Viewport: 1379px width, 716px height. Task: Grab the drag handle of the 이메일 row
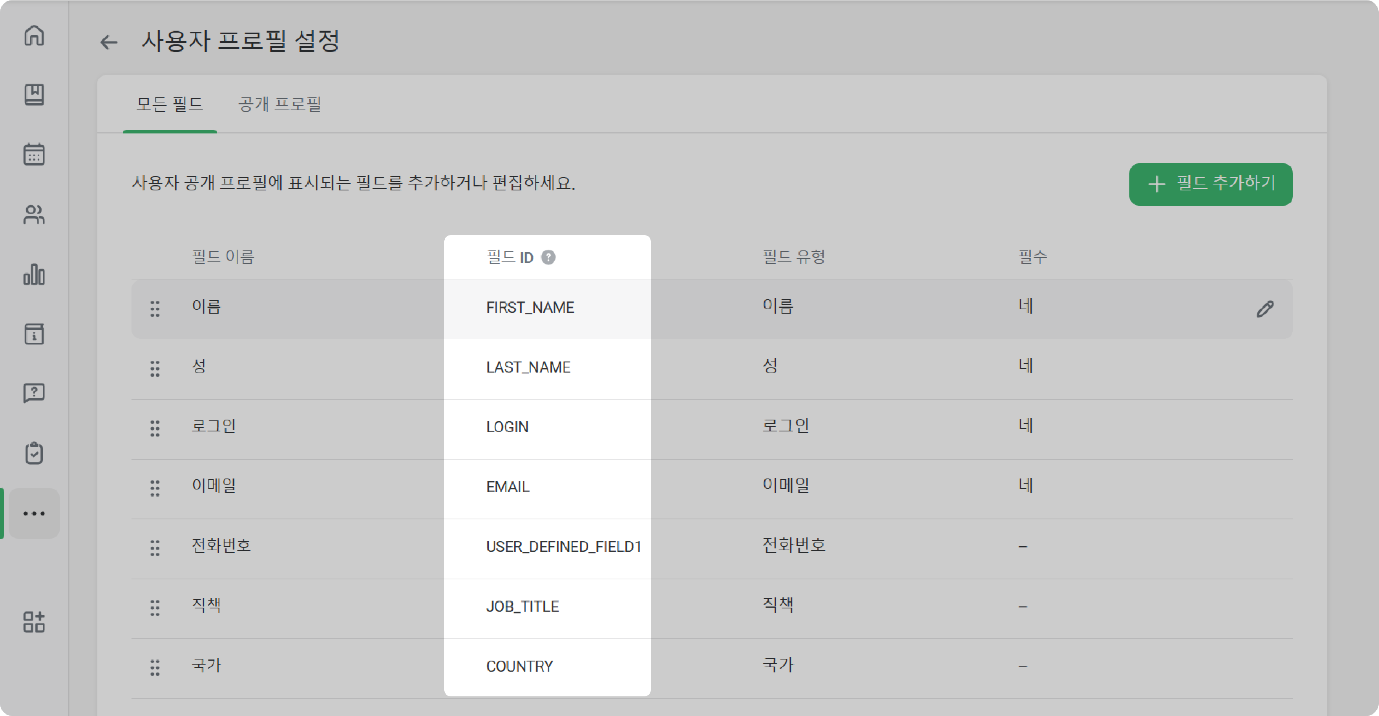click(x=155, y=488)
